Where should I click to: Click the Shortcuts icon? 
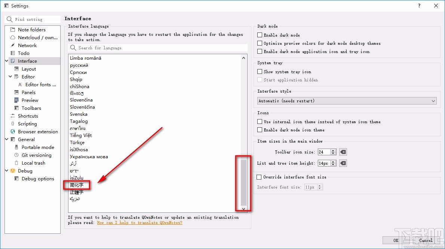coord(12,116)
